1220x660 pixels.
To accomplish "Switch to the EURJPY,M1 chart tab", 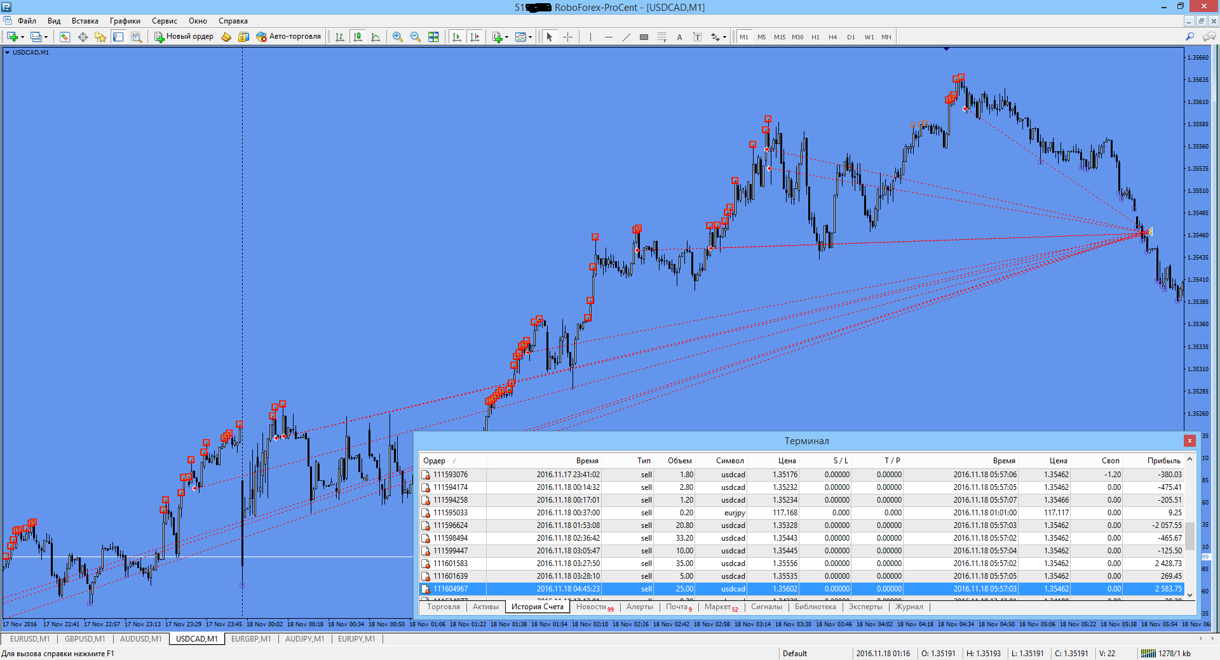I will point(356,639).
